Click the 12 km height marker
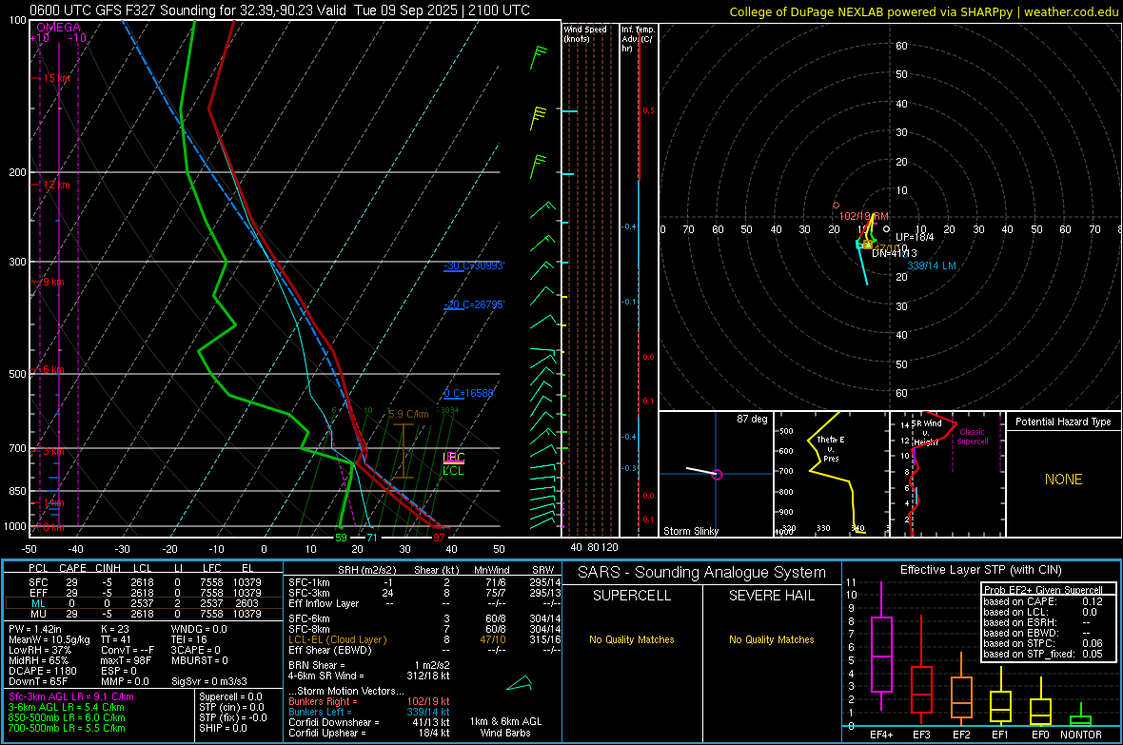 click(x=56, y=185)
